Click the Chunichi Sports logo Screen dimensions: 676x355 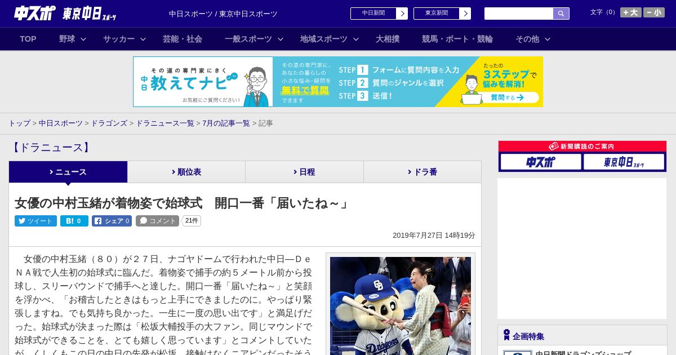[34, 14]
